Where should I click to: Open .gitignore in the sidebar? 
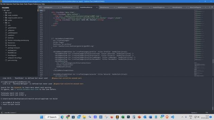pos(11,30)
